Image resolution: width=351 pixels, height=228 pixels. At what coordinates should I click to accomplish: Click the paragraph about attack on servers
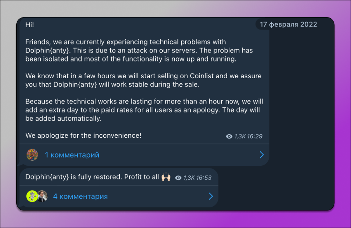click(x=139, y=51)
